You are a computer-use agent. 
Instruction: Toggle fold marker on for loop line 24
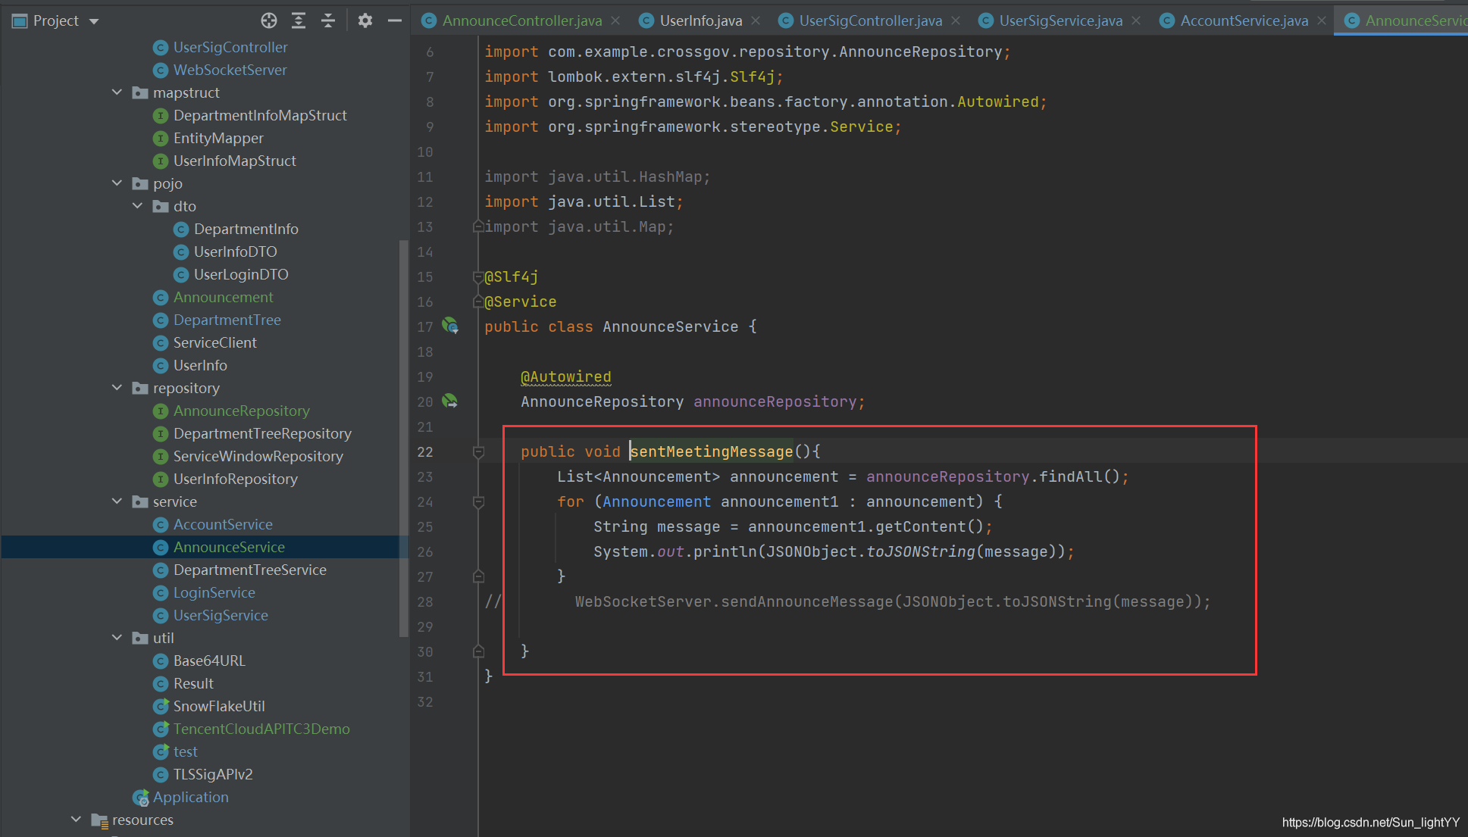coord(478,501)
